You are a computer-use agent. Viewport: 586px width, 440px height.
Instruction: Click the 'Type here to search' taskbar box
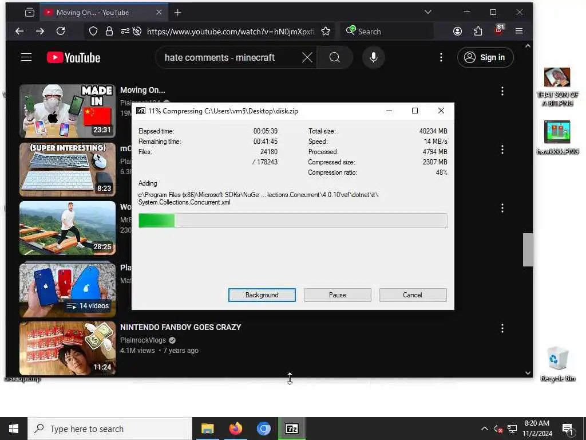coord(110,429)
